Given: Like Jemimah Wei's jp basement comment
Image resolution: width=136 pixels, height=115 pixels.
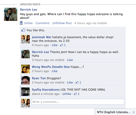Looking at the screenshot, I should click(55, 45).
